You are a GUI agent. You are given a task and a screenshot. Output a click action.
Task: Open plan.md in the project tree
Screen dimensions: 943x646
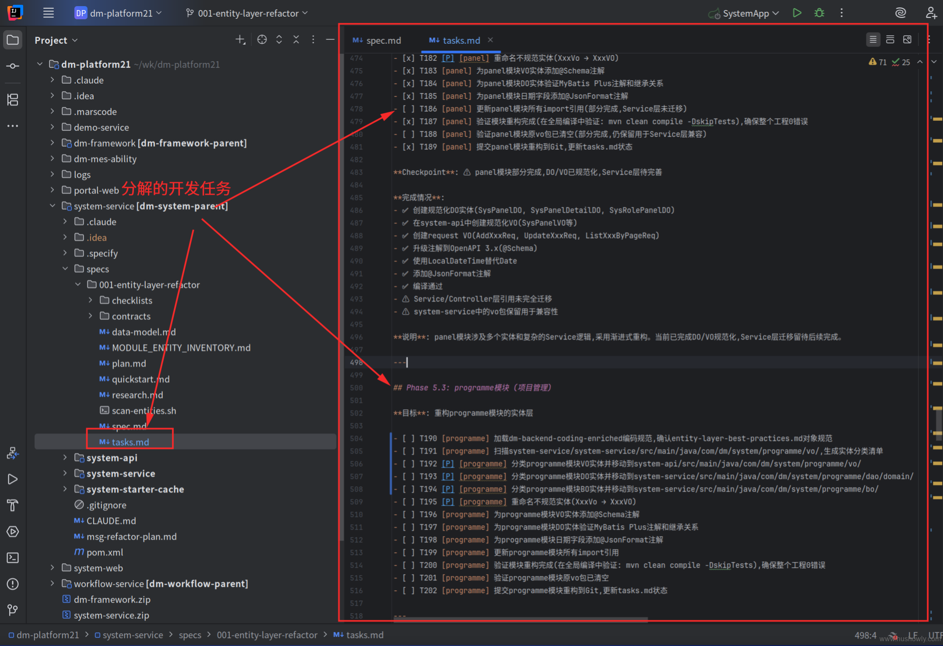(129, 364)
